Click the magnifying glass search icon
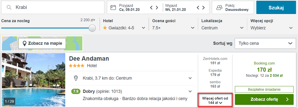Screen dimensions: 298x108 9,7
